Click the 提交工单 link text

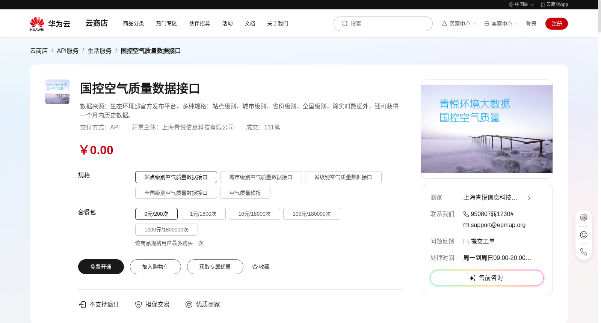(483, 241)
